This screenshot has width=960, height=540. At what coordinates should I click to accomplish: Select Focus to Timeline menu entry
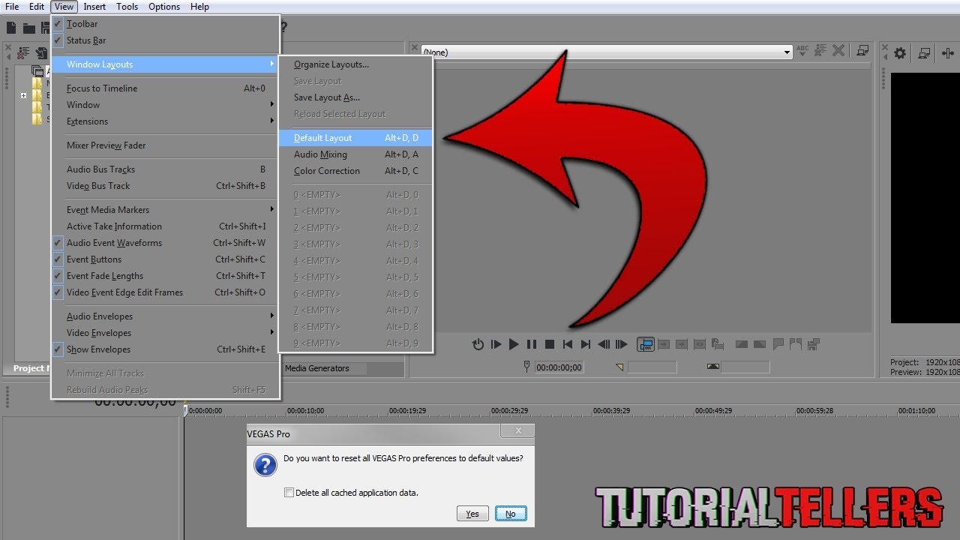[165, 88]
